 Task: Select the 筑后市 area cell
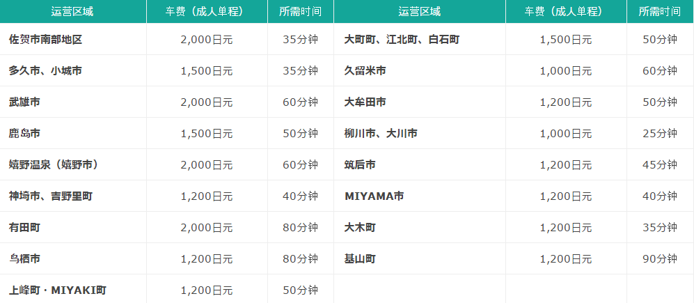click(361, 165)
